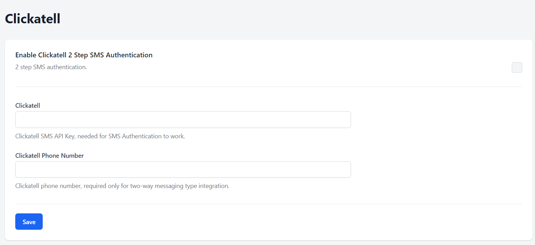Save the Clickatell settings
Viewport: 535px width, 245px height.
(29, 222)
